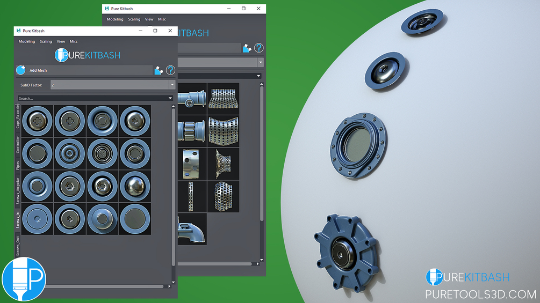The height and width of the screenshot is (303, 540).
Task: Pick the large flat gray disc thumbnail
Action: (135, 219)
